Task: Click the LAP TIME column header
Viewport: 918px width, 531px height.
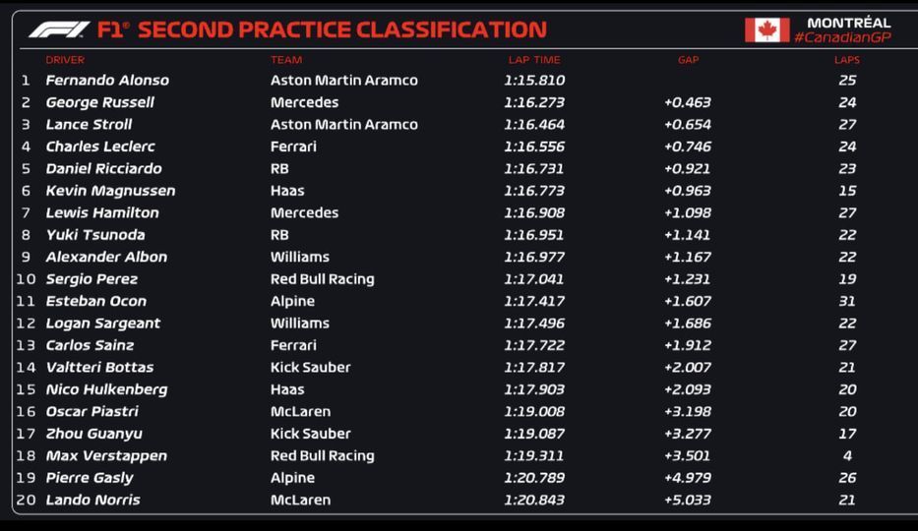Action: [533, 60]
